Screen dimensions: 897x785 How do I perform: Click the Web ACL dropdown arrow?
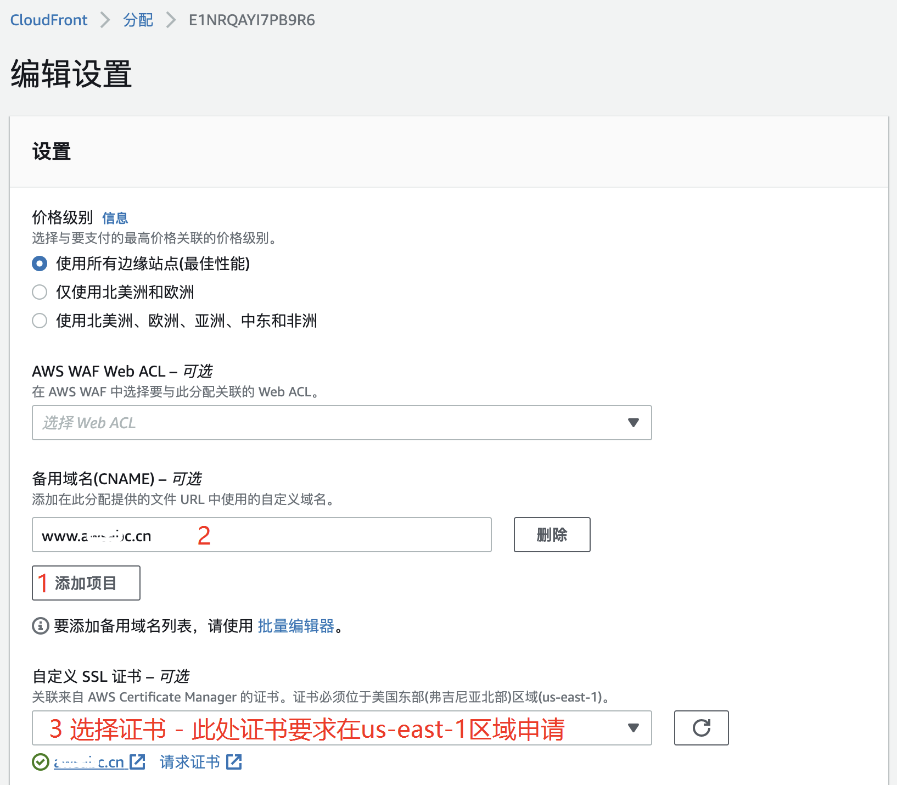point(633,423)
